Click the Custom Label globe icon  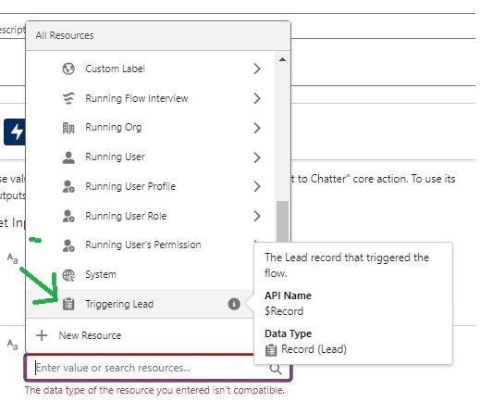tap(68, 69)
